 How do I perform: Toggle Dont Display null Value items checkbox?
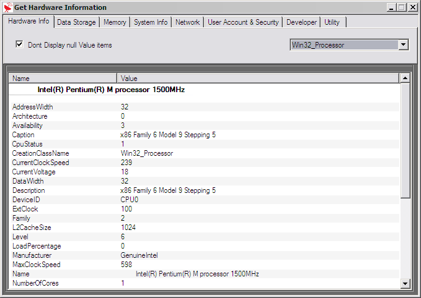(19, 44)
